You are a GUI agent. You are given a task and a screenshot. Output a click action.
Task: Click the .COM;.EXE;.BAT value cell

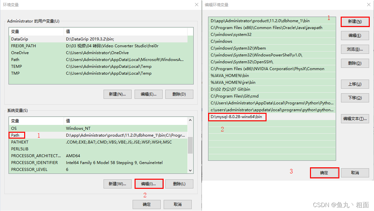point(119,142)
